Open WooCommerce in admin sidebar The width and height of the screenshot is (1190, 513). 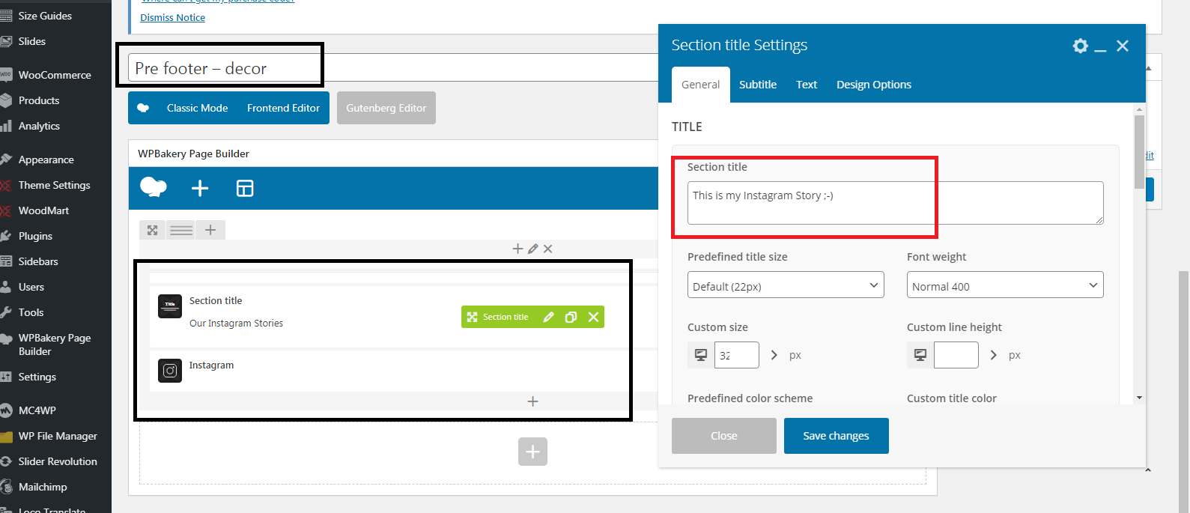(x=55, y=75)
